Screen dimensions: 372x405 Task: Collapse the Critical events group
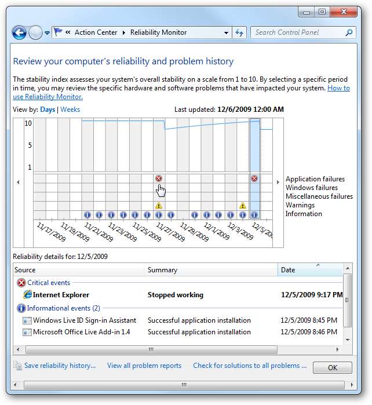coord(49,283)
